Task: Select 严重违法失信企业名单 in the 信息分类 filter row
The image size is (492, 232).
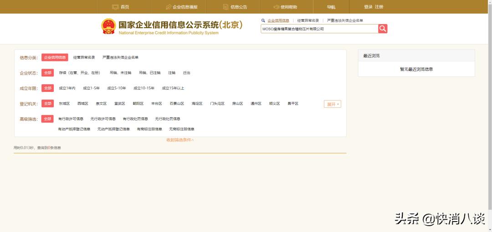Action: [x=120, y=57]
